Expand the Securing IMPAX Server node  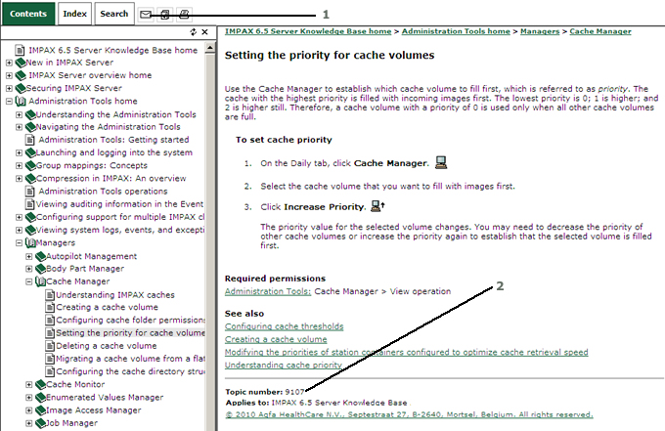tap(9, 88)
